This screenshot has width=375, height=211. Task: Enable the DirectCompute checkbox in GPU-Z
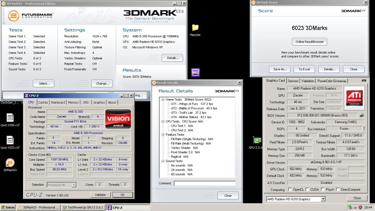click(338, 190)
